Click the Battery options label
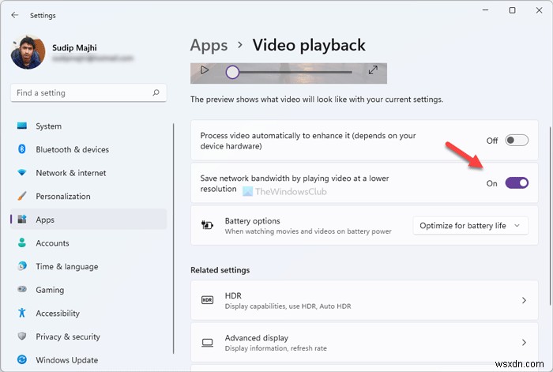The height and width of the screenshot is (372, 553). (x=253, y=220)
